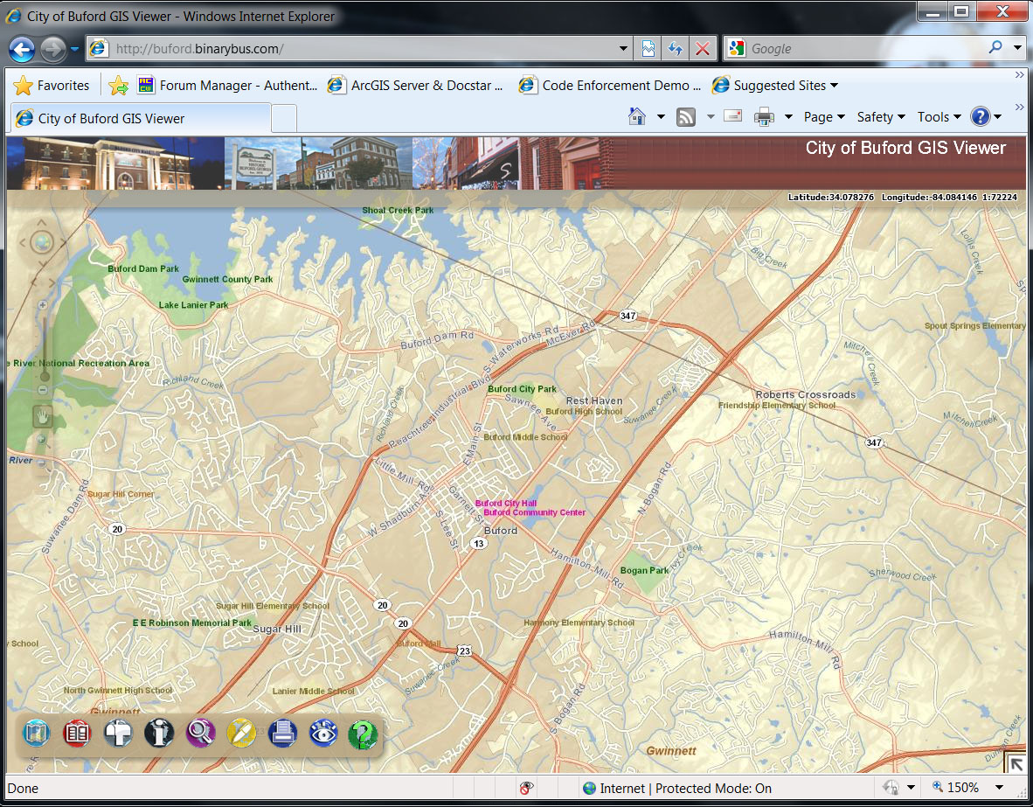This screenshot has height=807, width=1033.
Task: Open the red bookmarks tool
Action: pos(77,734)
